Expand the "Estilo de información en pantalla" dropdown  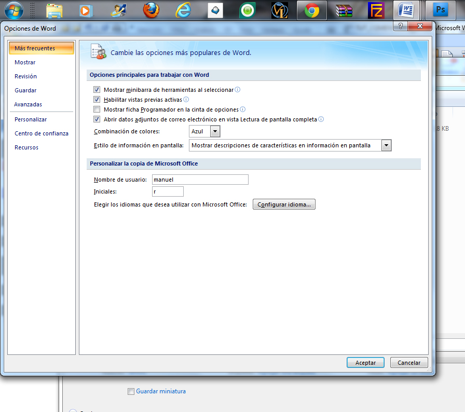[x=386, y=145]
